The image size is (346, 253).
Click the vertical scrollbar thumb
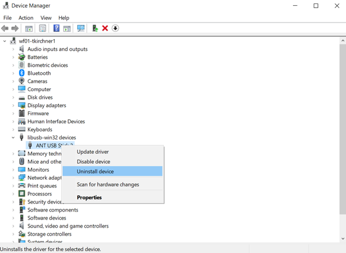point(343,129)
